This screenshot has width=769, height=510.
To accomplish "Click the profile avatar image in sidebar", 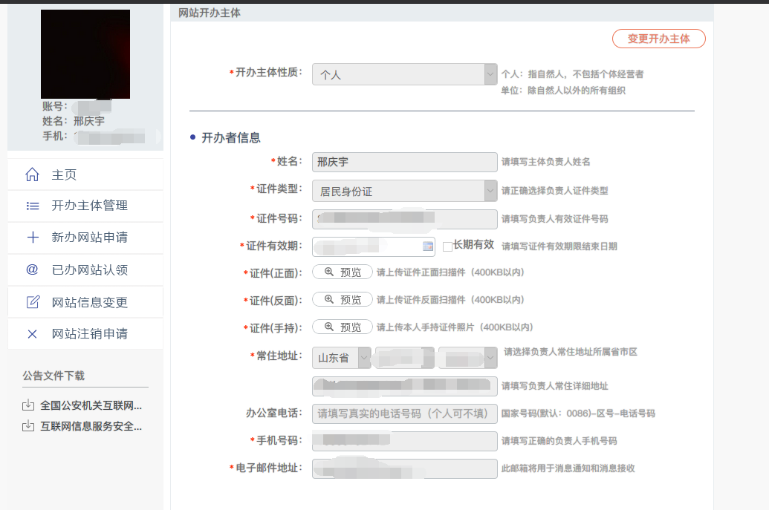I will click(85, 54).
